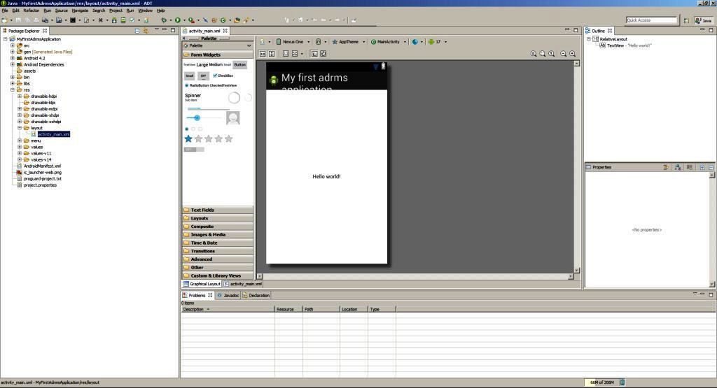The image size is (717, 388).
Task: Click the Debug bug icon in toolbar
Action: click(x=164, y=20)
